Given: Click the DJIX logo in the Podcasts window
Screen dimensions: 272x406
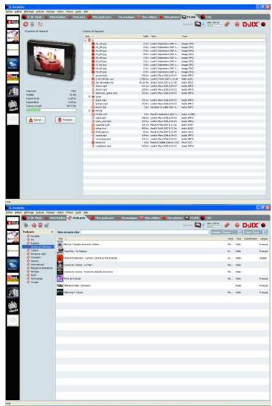Looking at the screenshot, I should (251, 225).
